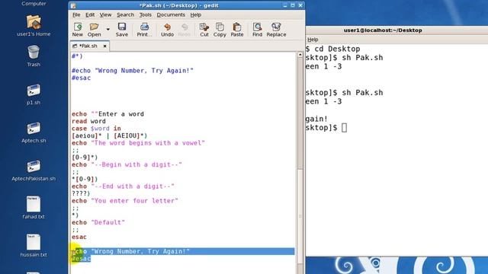
Task: Open the Documents menu
Action: tap(171, 14)
